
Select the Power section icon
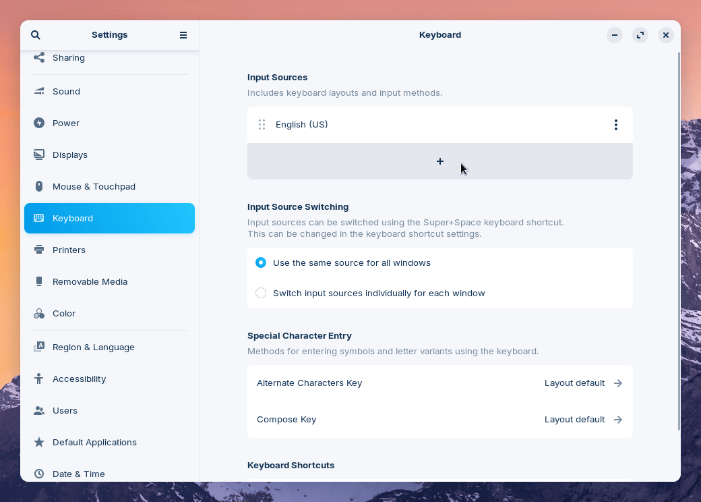(x=38, y=123)
